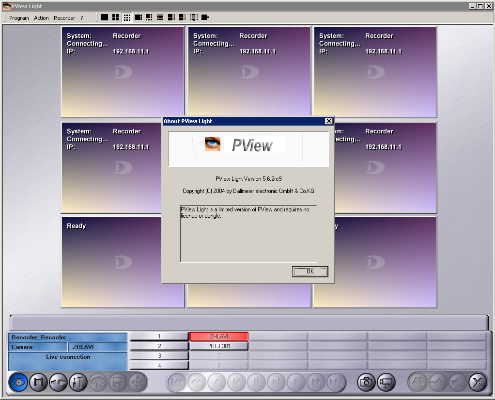Viewport: 495px width, 400px height.
Task: Open the ? help menu
Action: [x=82, y=18]
